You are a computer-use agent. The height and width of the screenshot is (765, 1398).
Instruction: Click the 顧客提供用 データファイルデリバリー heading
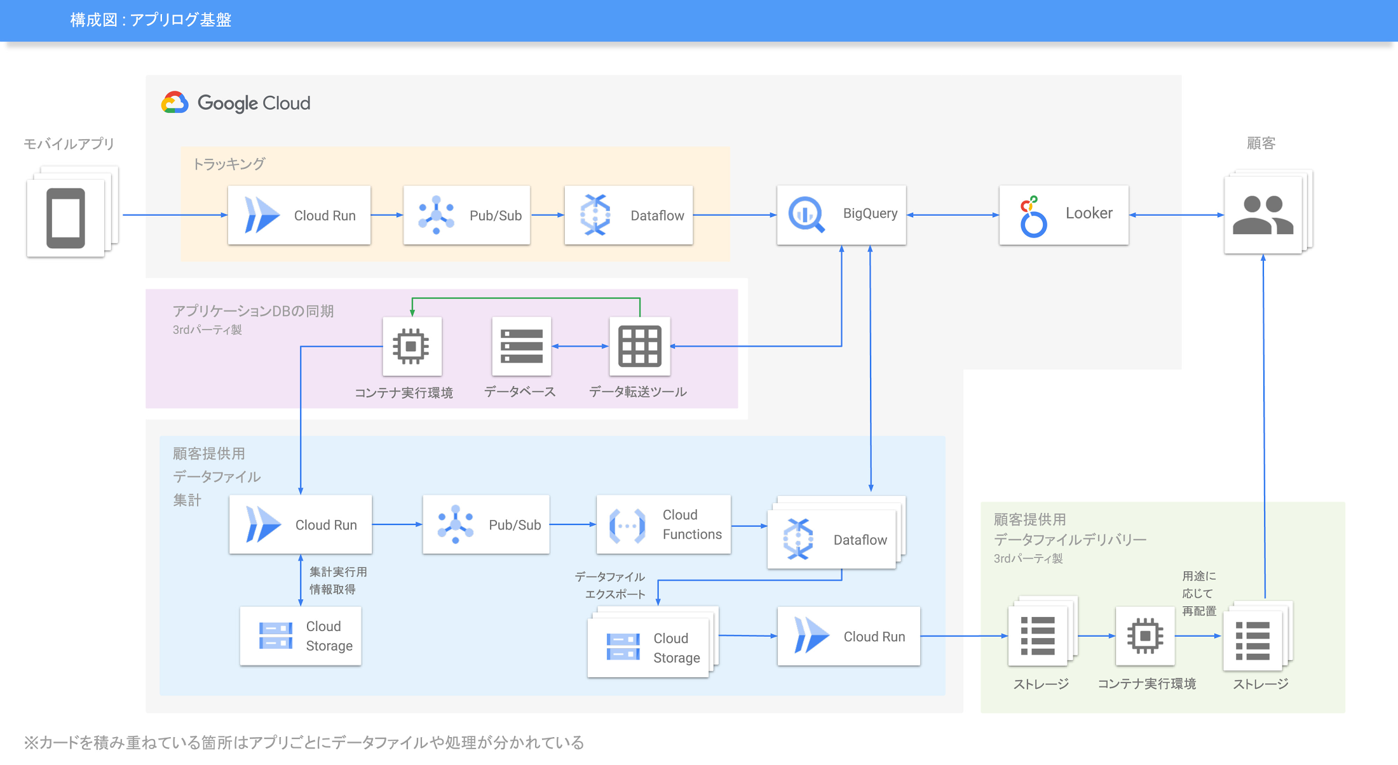point(1069,529)
